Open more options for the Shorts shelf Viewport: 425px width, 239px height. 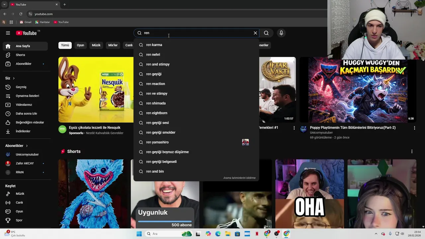(412, 151)
